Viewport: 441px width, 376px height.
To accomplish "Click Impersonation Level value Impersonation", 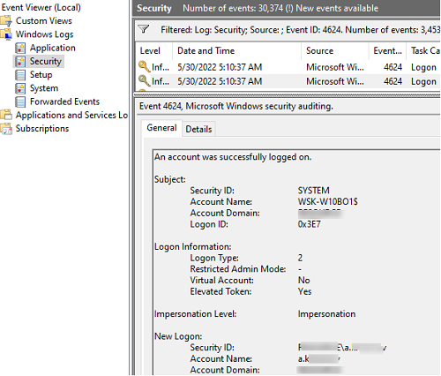I will [x=326, y=314].
